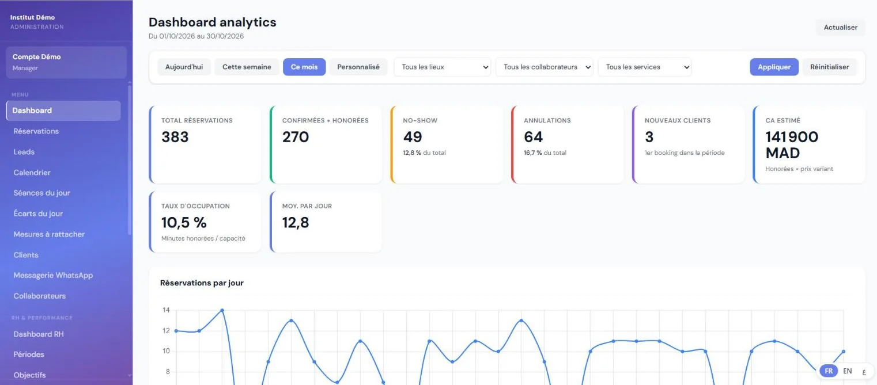Choose the Personnalisé date range option
Screen dimensions: 877x385
point(358,67)
